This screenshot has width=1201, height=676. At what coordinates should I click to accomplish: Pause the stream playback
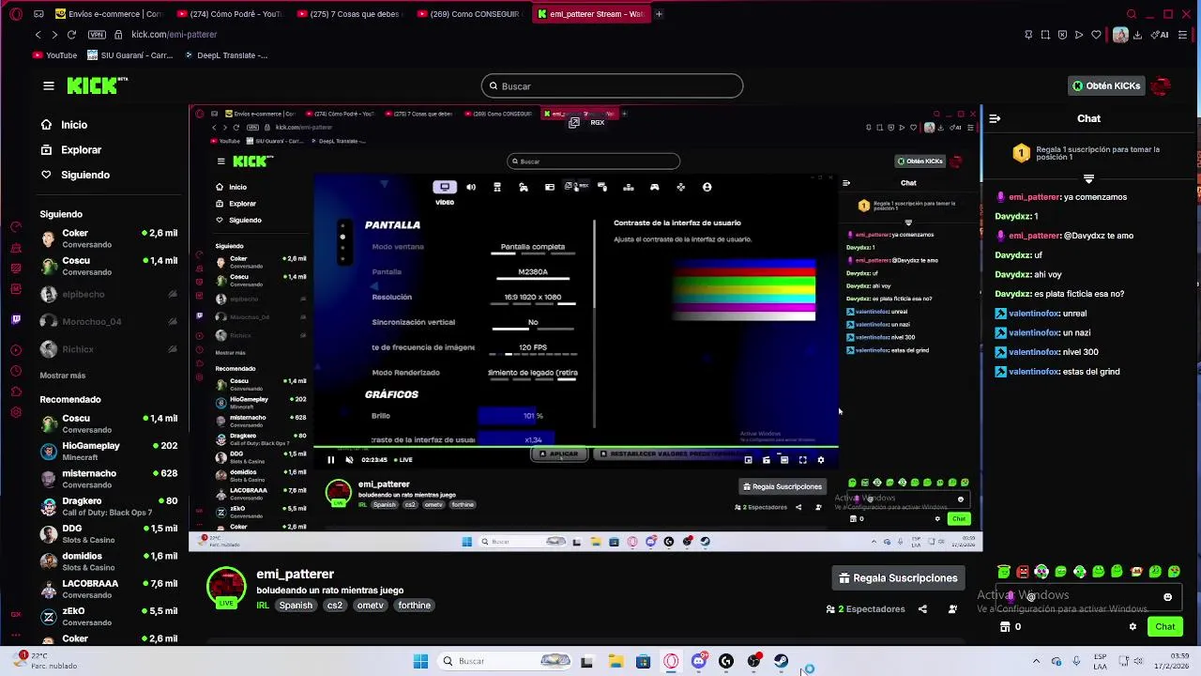330,460
